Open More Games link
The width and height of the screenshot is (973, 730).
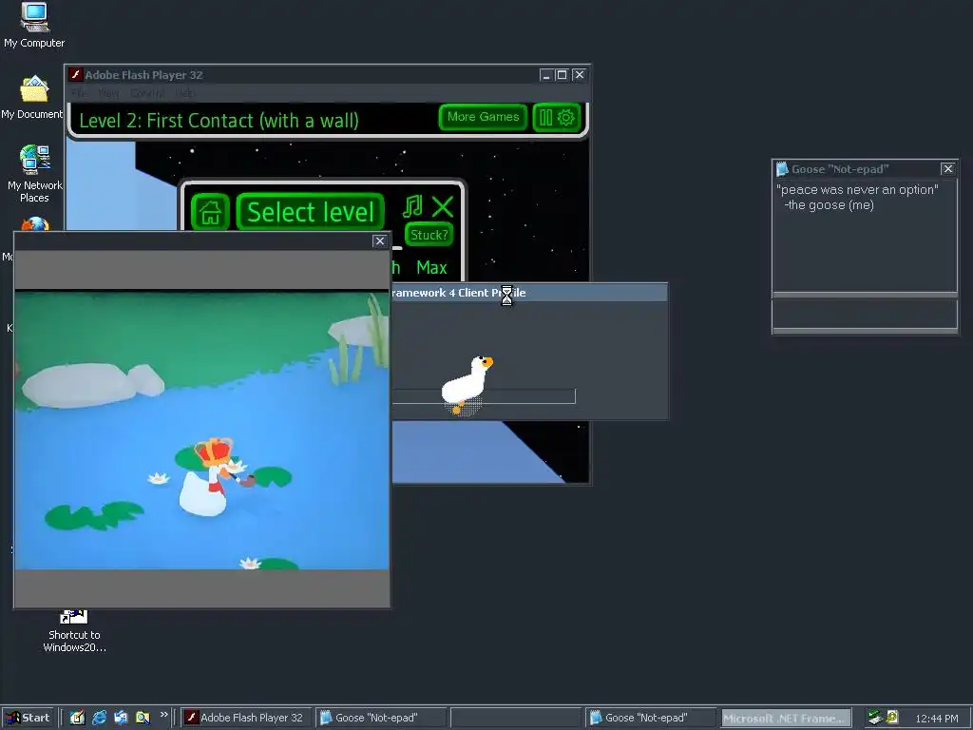point(483,117)
